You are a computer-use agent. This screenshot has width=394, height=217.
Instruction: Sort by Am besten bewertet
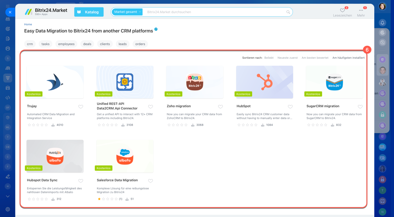[315, 58]
